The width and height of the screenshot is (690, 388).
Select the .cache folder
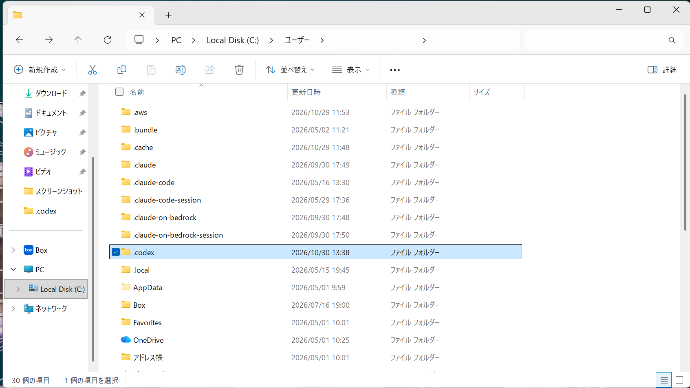pos(315,147)
